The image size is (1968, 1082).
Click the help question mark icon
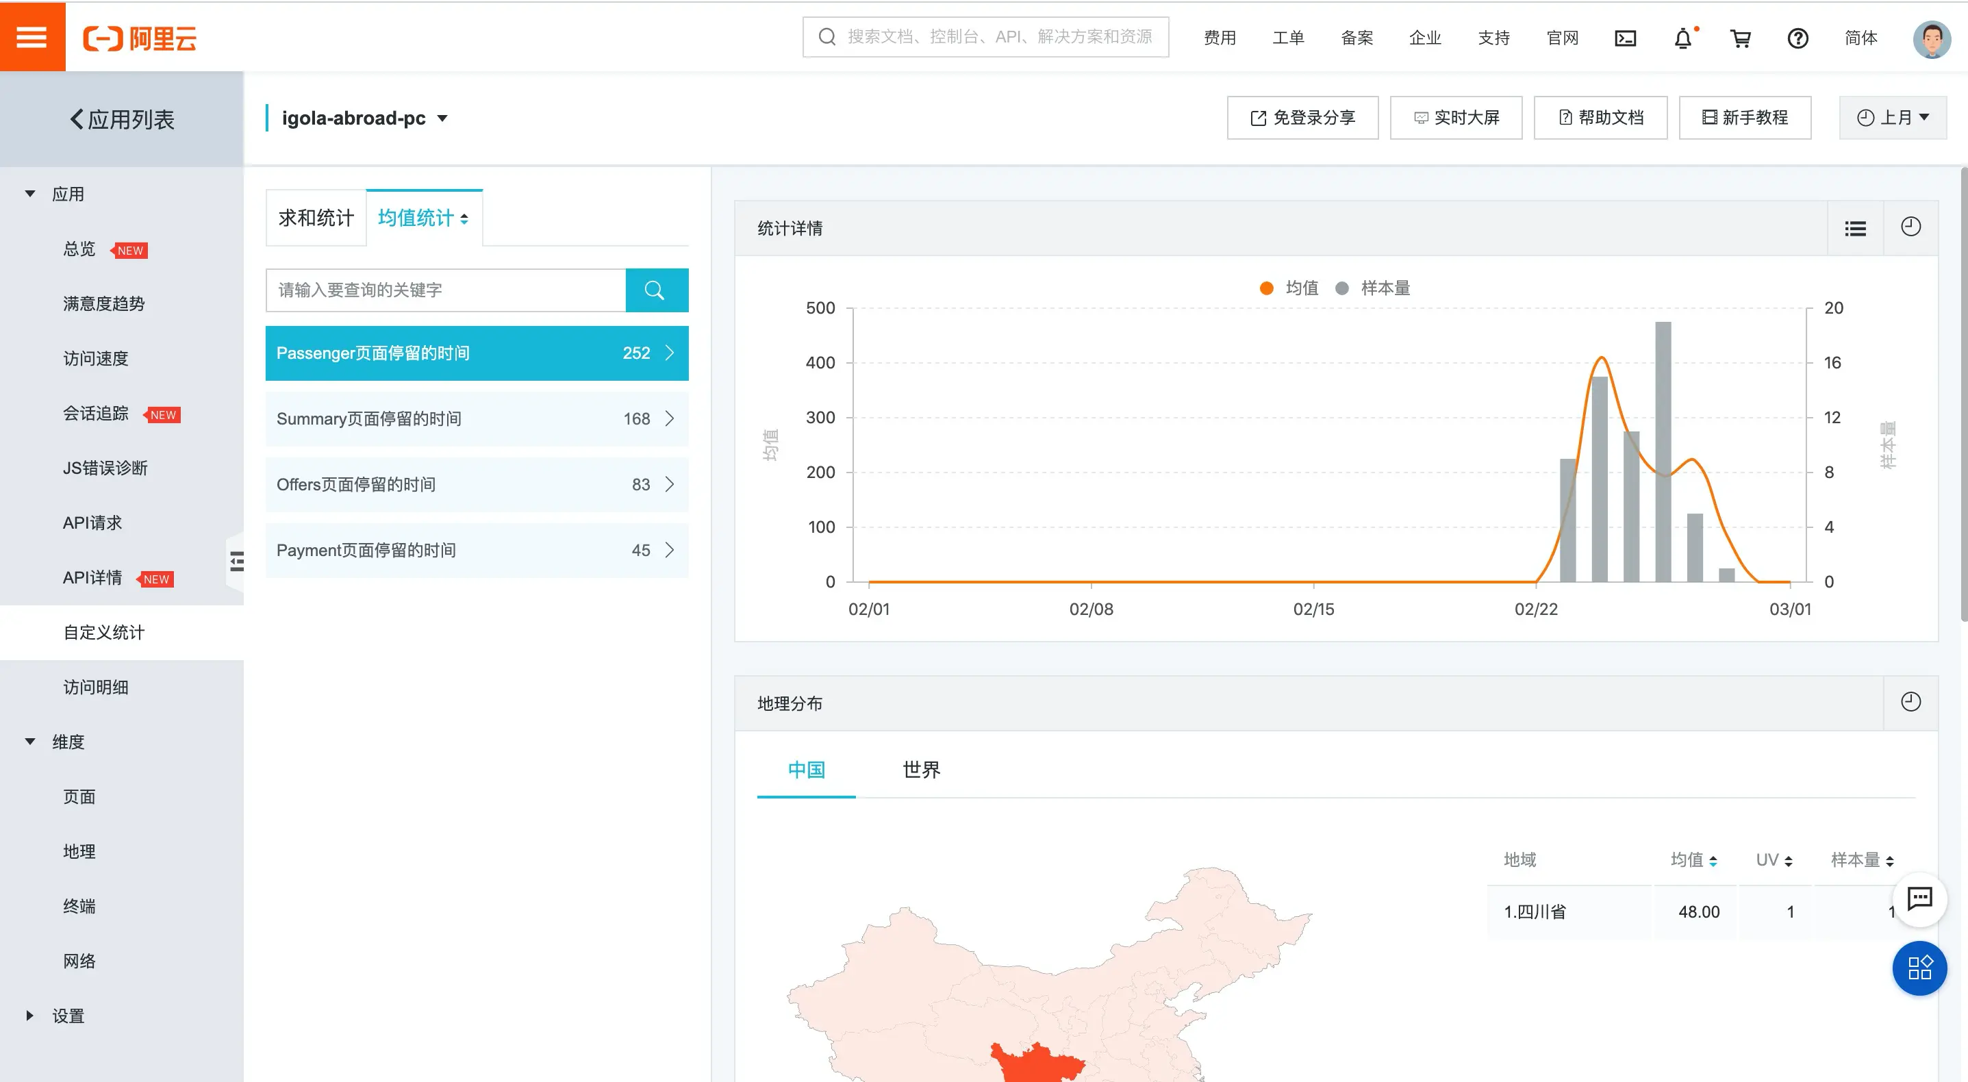click(x=1797, y=38)
